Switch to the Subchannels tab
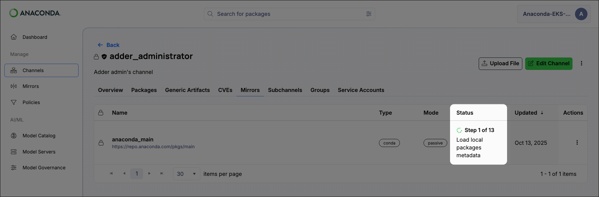Screen dimensions: 599x197 click(285, 90)
